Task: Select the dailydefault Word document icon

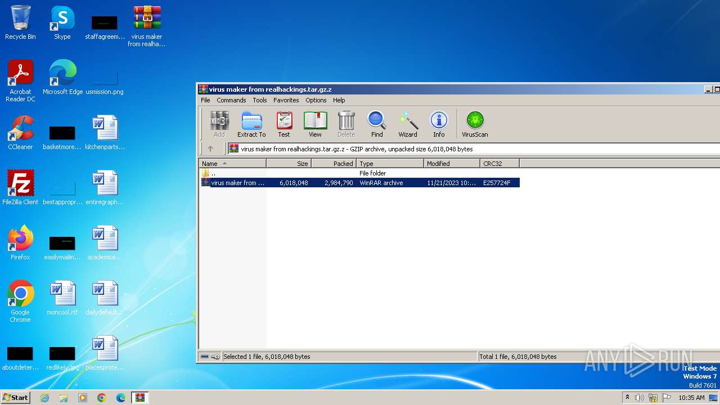Action: click(x=105, y=298)
